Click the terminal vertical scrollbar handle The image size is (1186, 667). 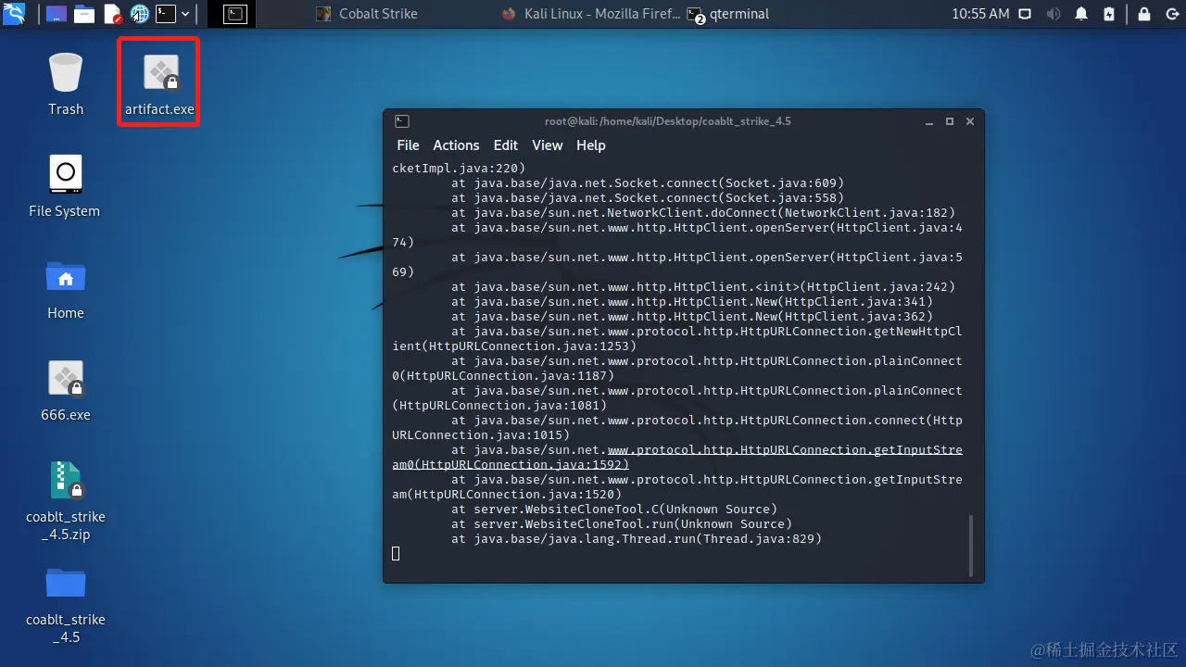click(x=971, y=546)
